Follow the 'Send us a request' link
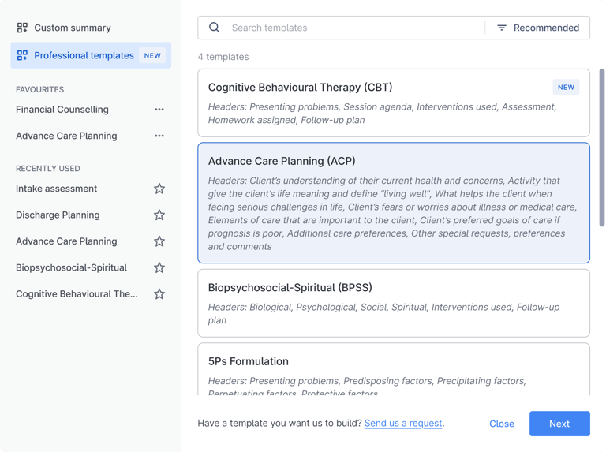This screenshot has height=452, width=606. point(403,424)
